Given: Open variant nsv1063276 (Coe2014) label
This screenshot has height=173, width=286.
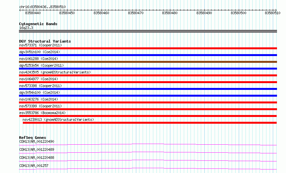Looking at the screenshot, I should tap(39, 99).
